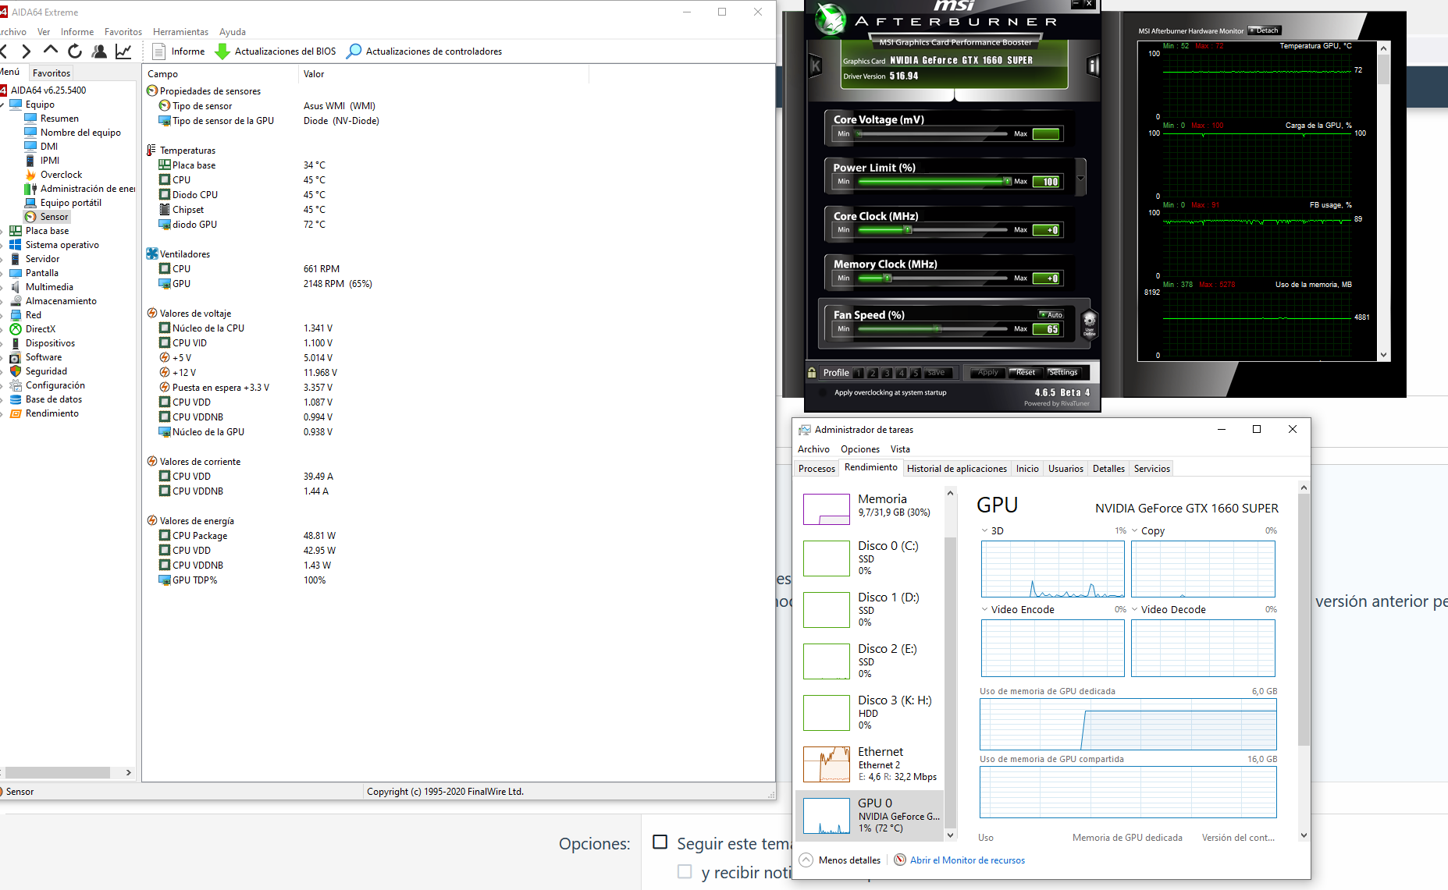The height and width of the screenshot is (890, 1448).
Task: Switch to the Detalles tab
Action: (x=1108, y=469)
